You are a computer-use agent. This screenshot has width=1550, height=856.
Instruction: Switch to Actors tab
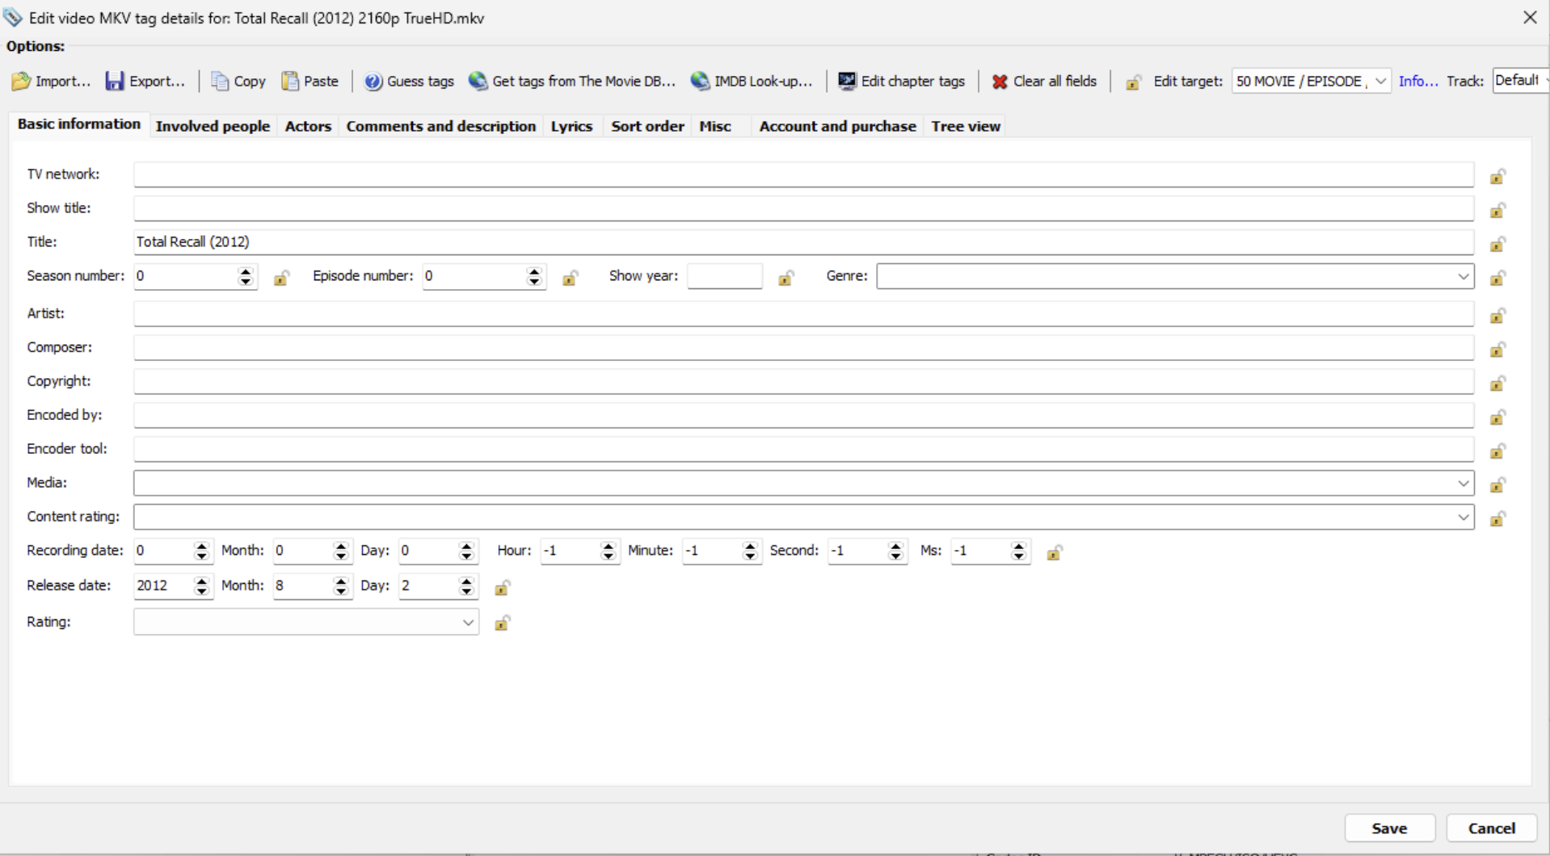[308, 126]
